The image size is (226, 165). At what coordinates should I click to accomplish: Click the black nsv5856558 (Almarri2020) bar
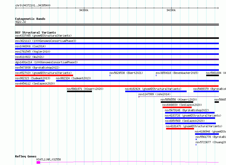(177, 102)
